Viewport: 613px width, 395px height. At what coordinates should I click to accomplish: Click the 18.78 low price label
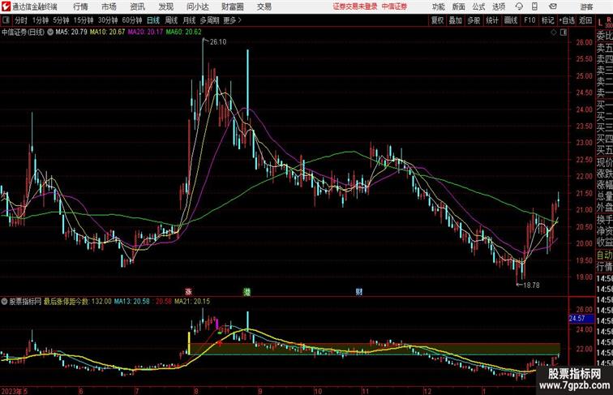[x=531, y=286]
